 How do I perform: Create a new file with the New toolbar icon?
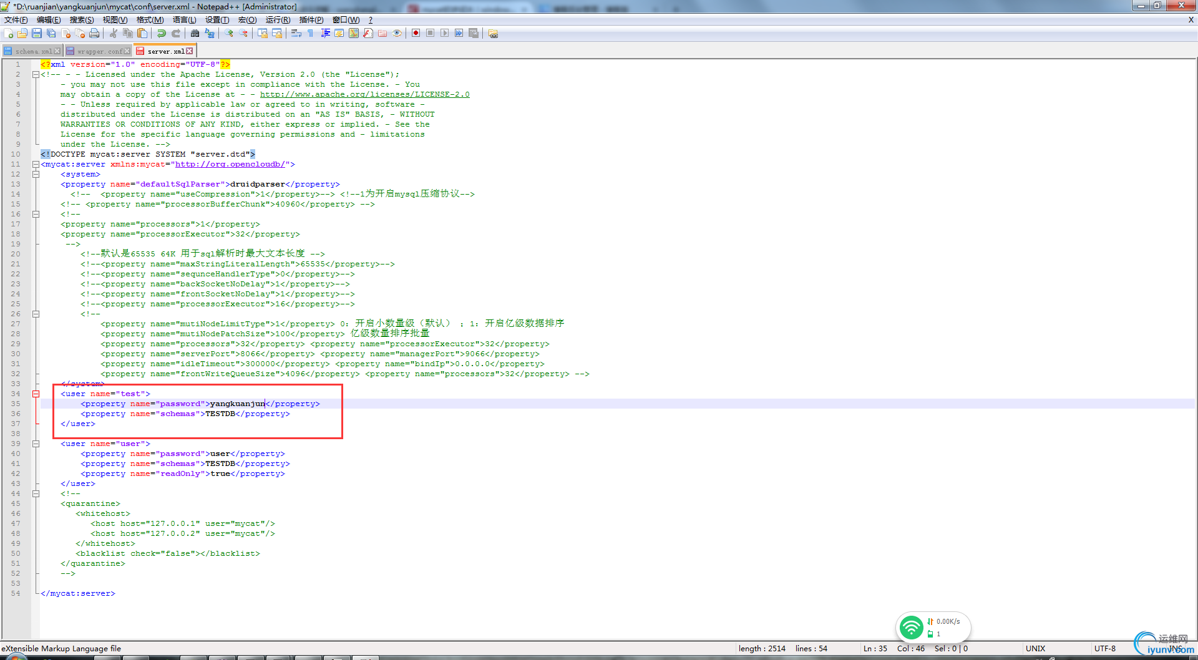[9, 33]
